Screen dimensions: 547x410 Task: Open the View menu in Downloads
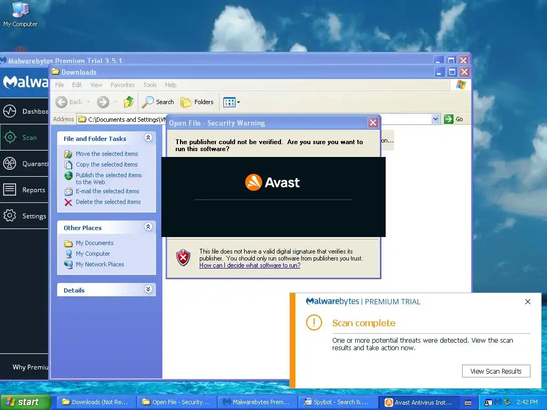96,85
